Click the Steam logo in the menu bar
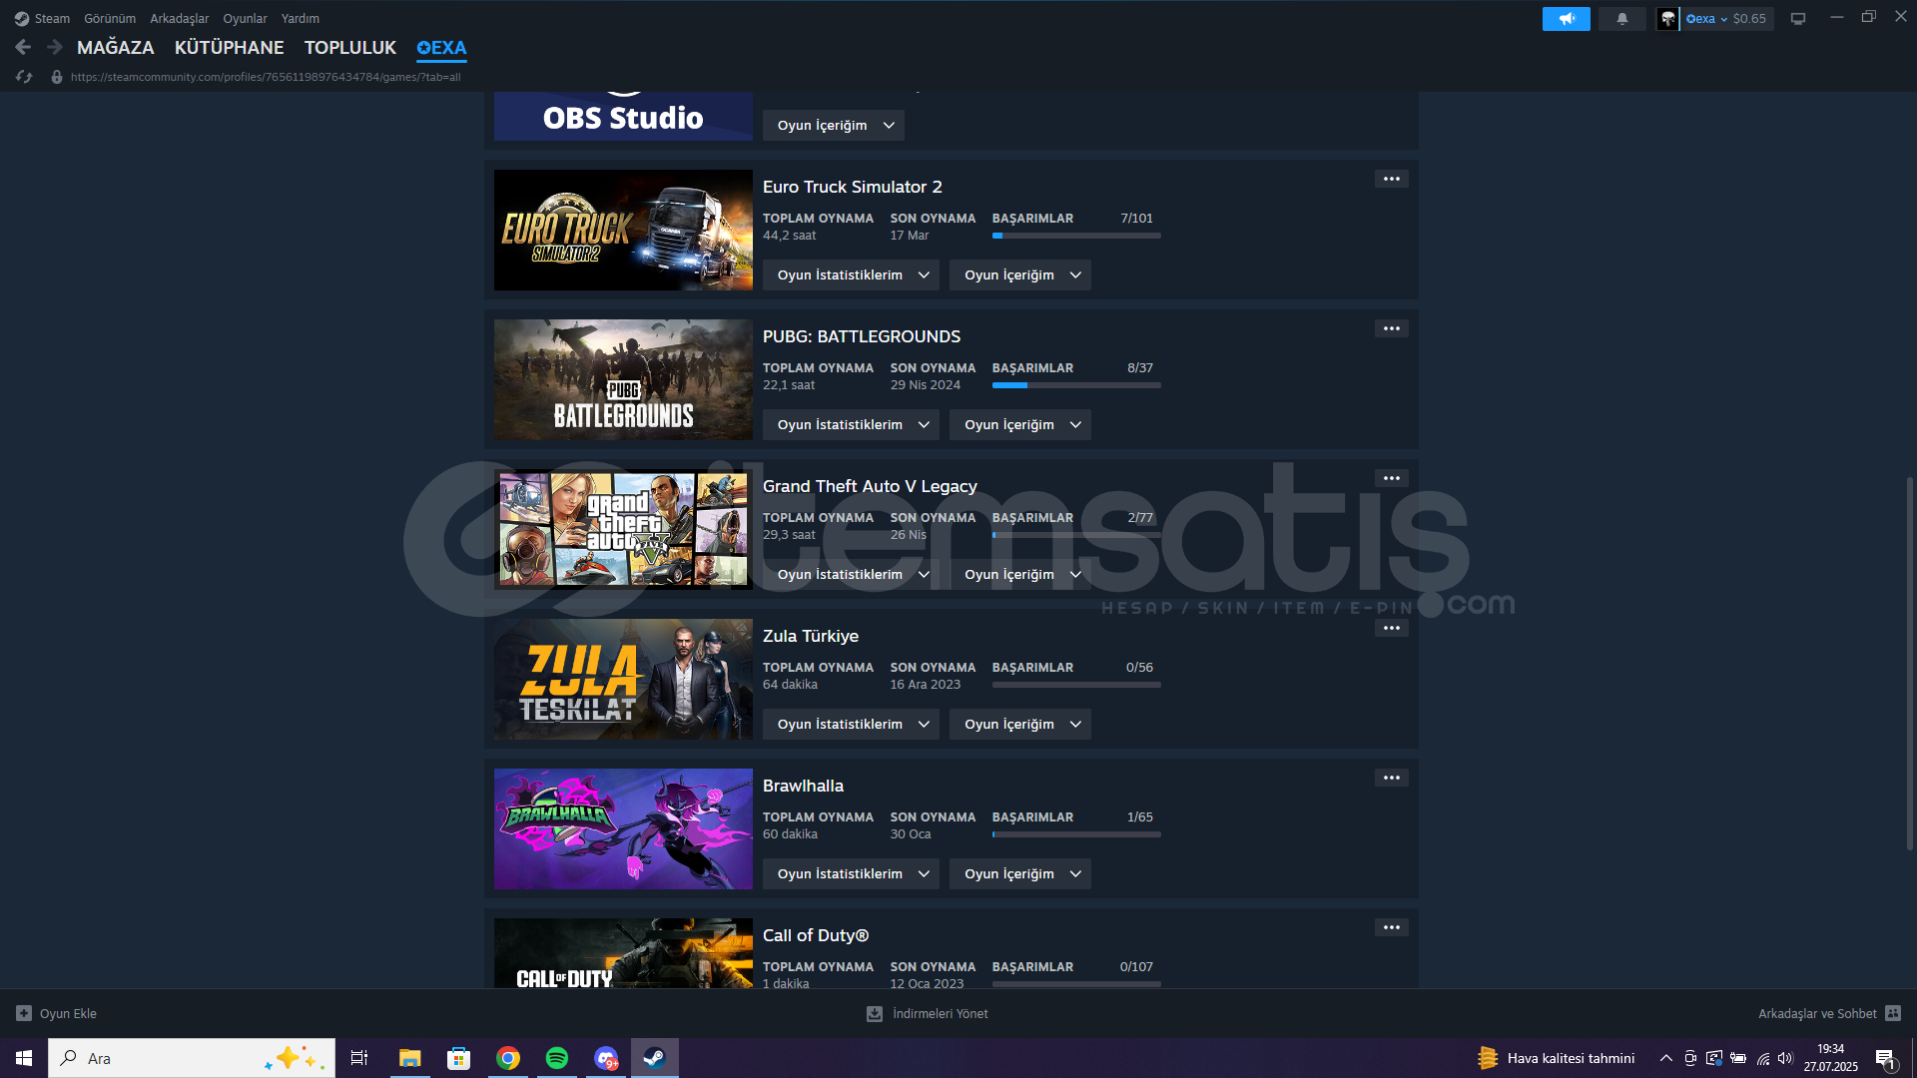 pyautogui.click(x=21, y=18)
